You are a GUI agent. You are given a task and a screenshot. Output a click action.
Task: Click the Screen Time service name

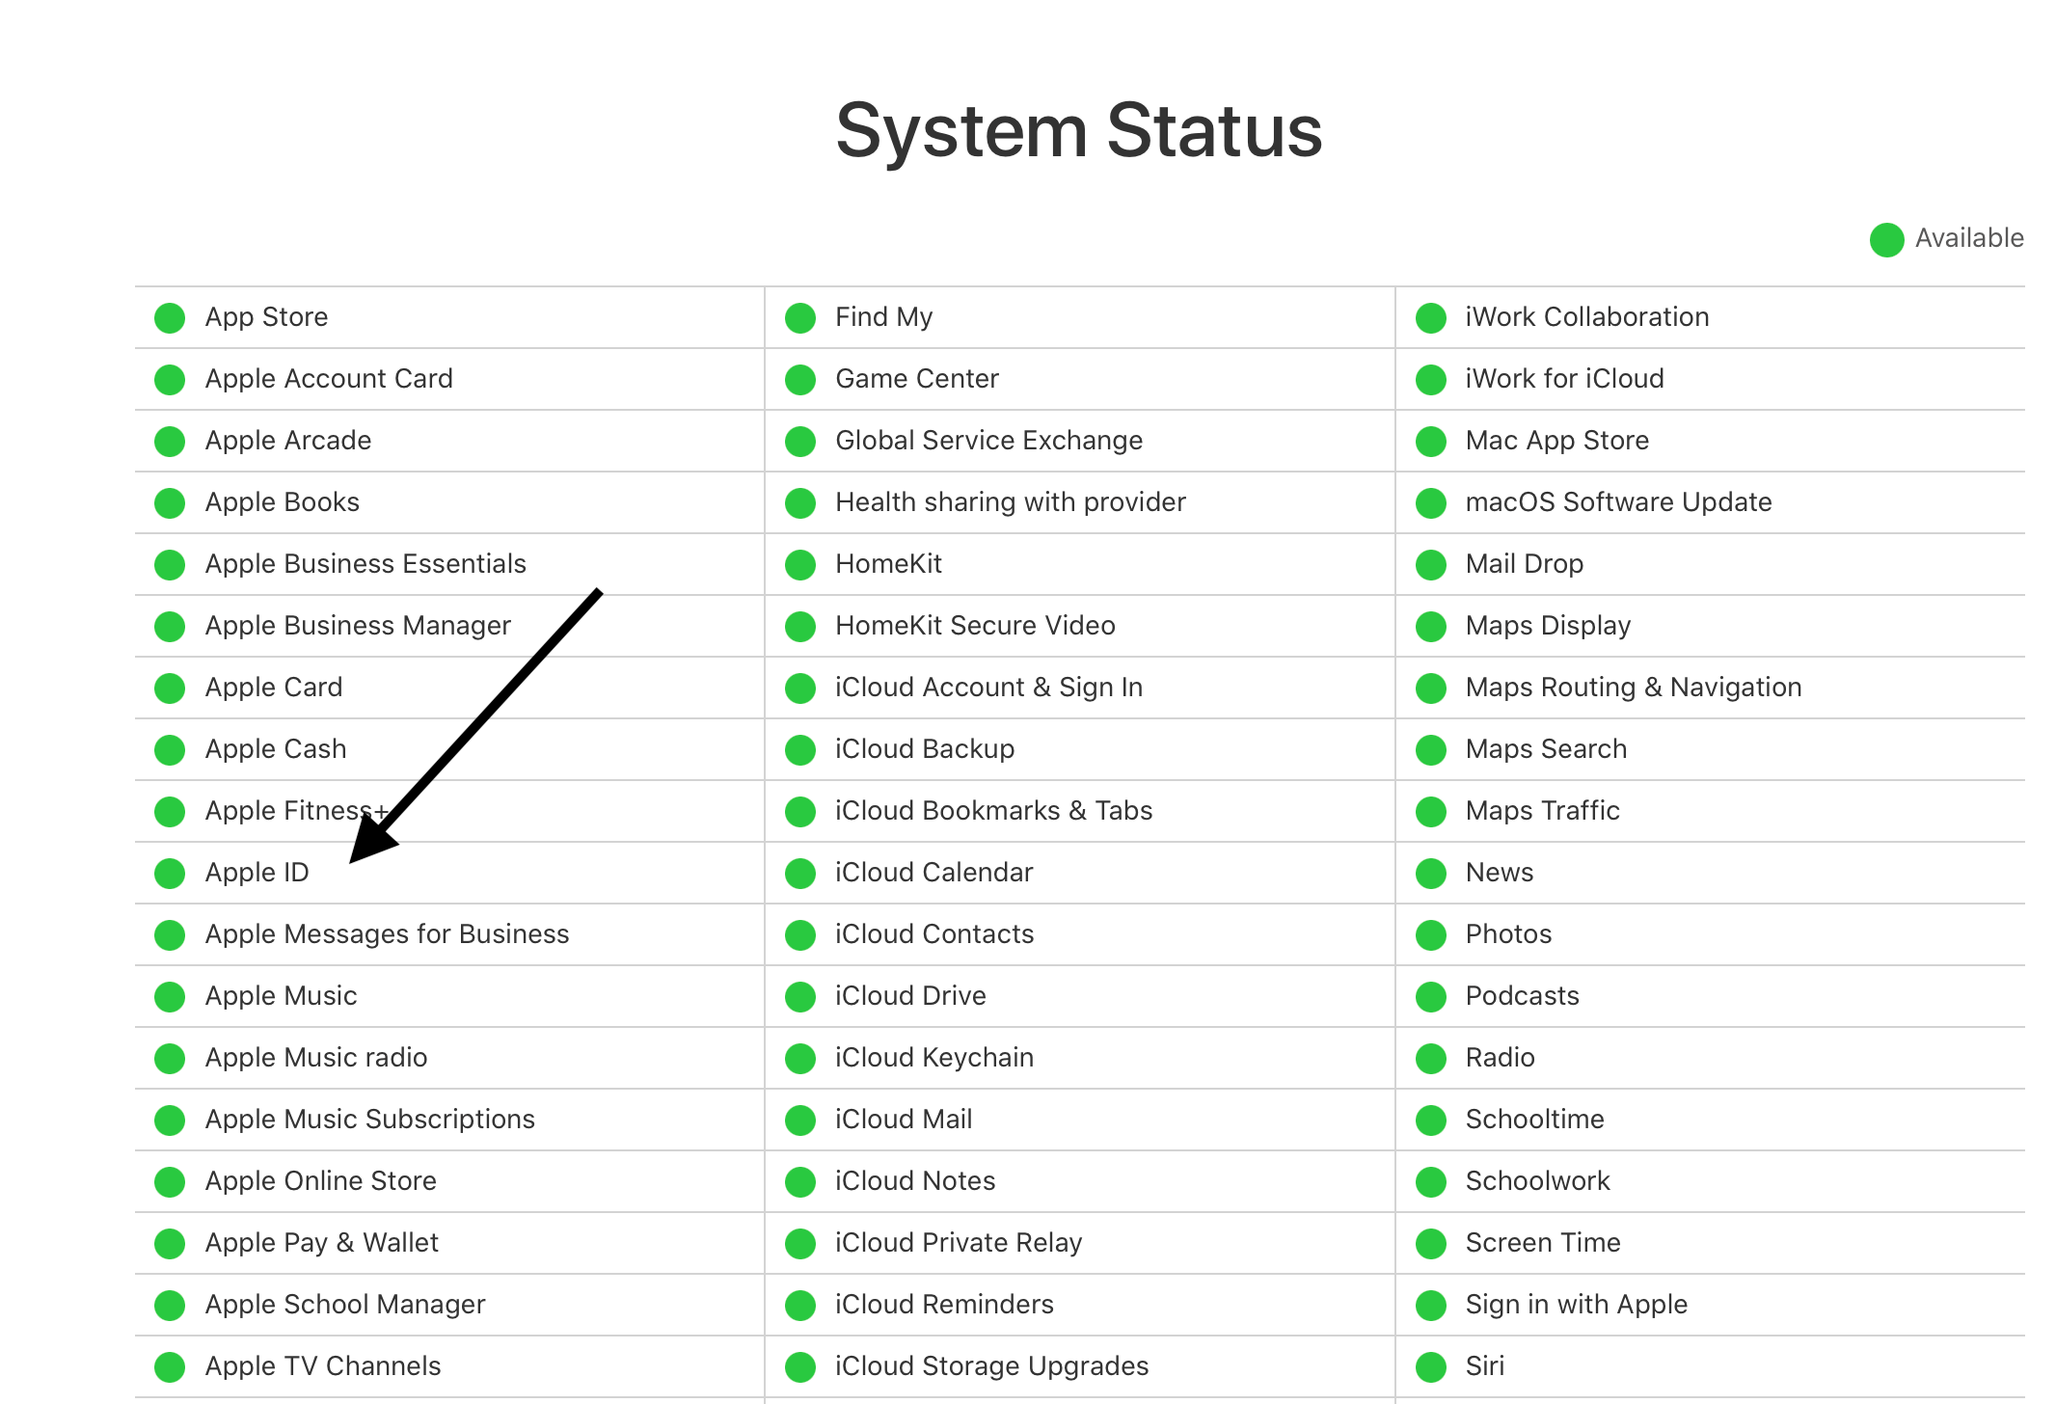[1543, 1243]
